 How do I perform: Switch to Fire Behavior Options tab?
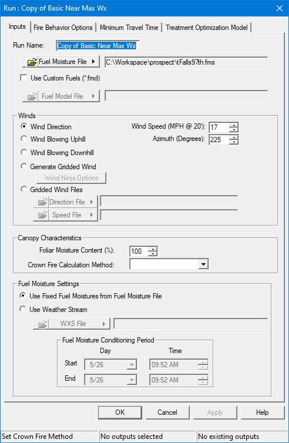63,28
